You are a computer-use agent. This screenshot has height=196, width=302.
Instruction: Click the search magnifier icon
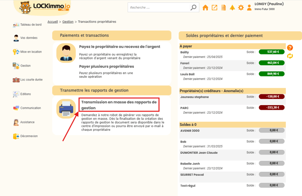click(193, 8)
